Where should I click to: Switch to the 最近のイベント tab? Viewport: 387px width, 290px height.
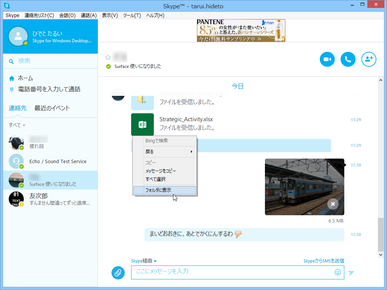[x=52, y=108]
